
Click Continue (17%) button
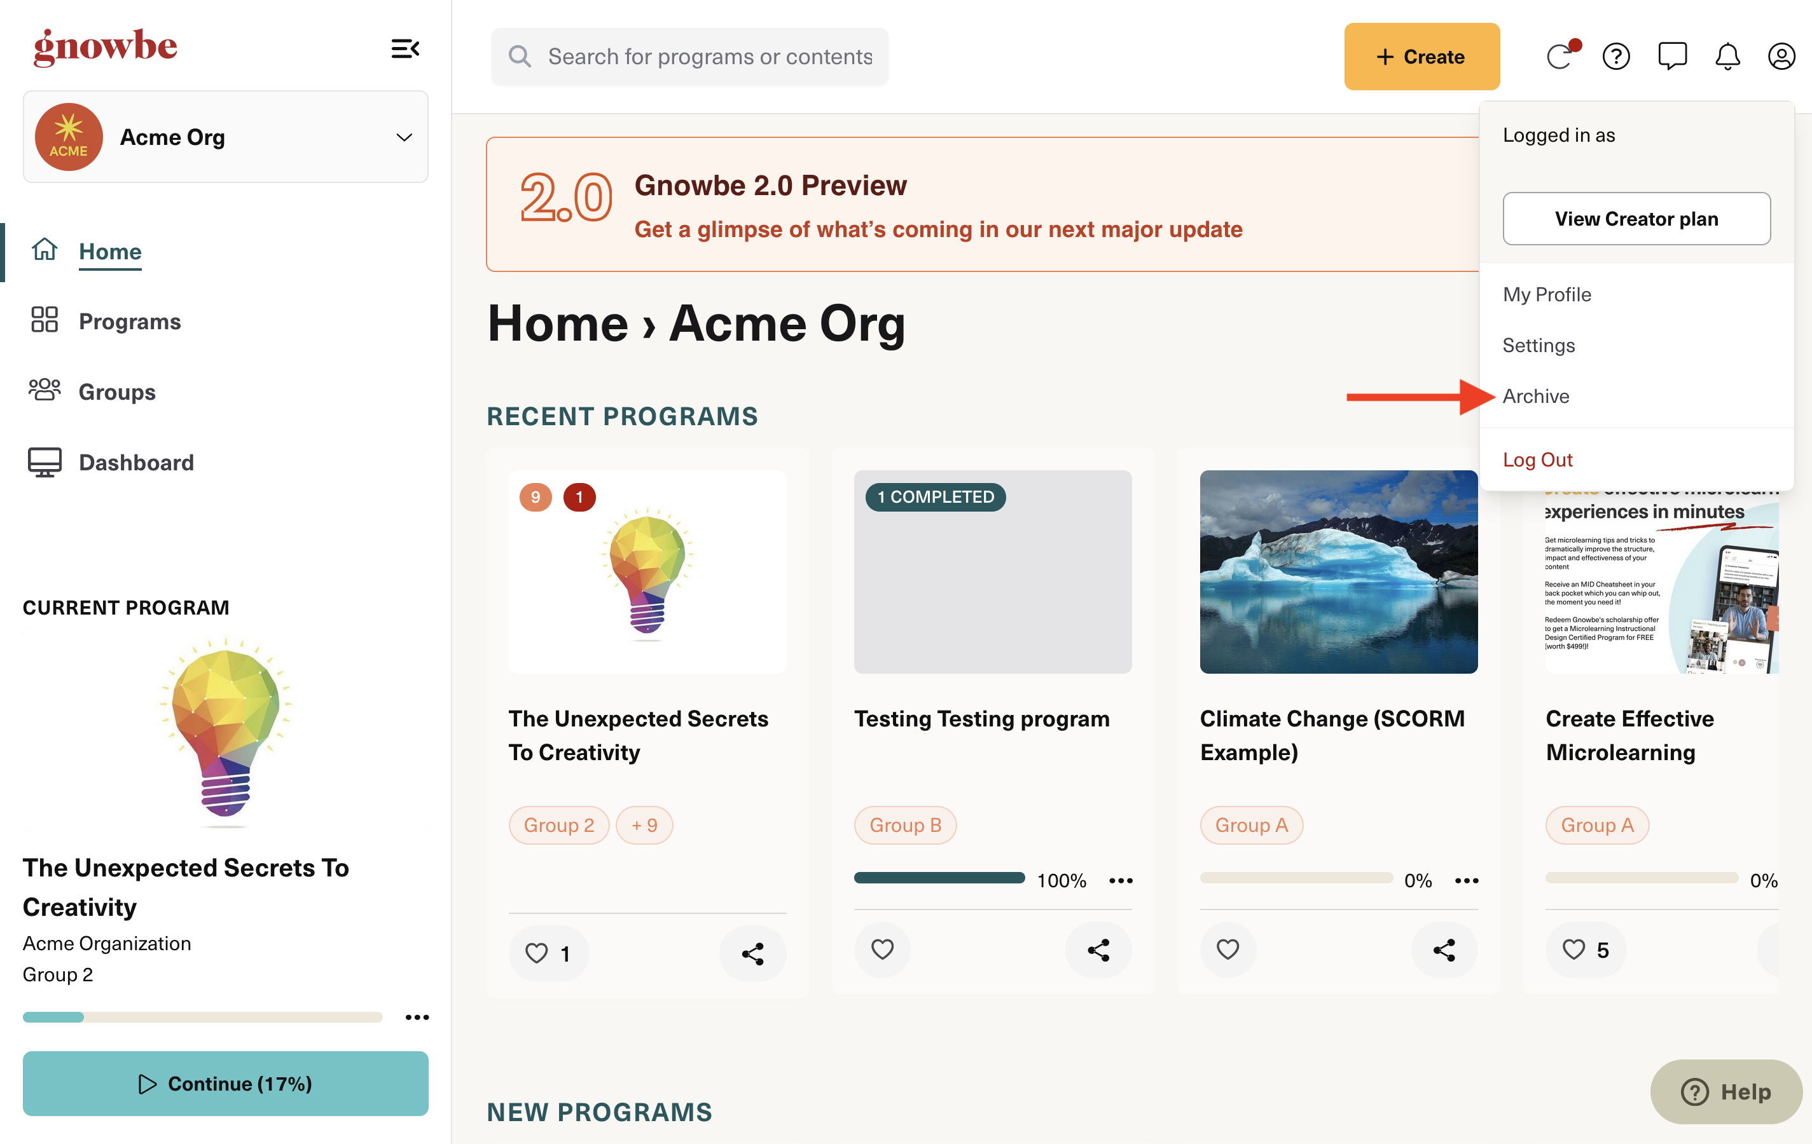(x=226, y=1083)
